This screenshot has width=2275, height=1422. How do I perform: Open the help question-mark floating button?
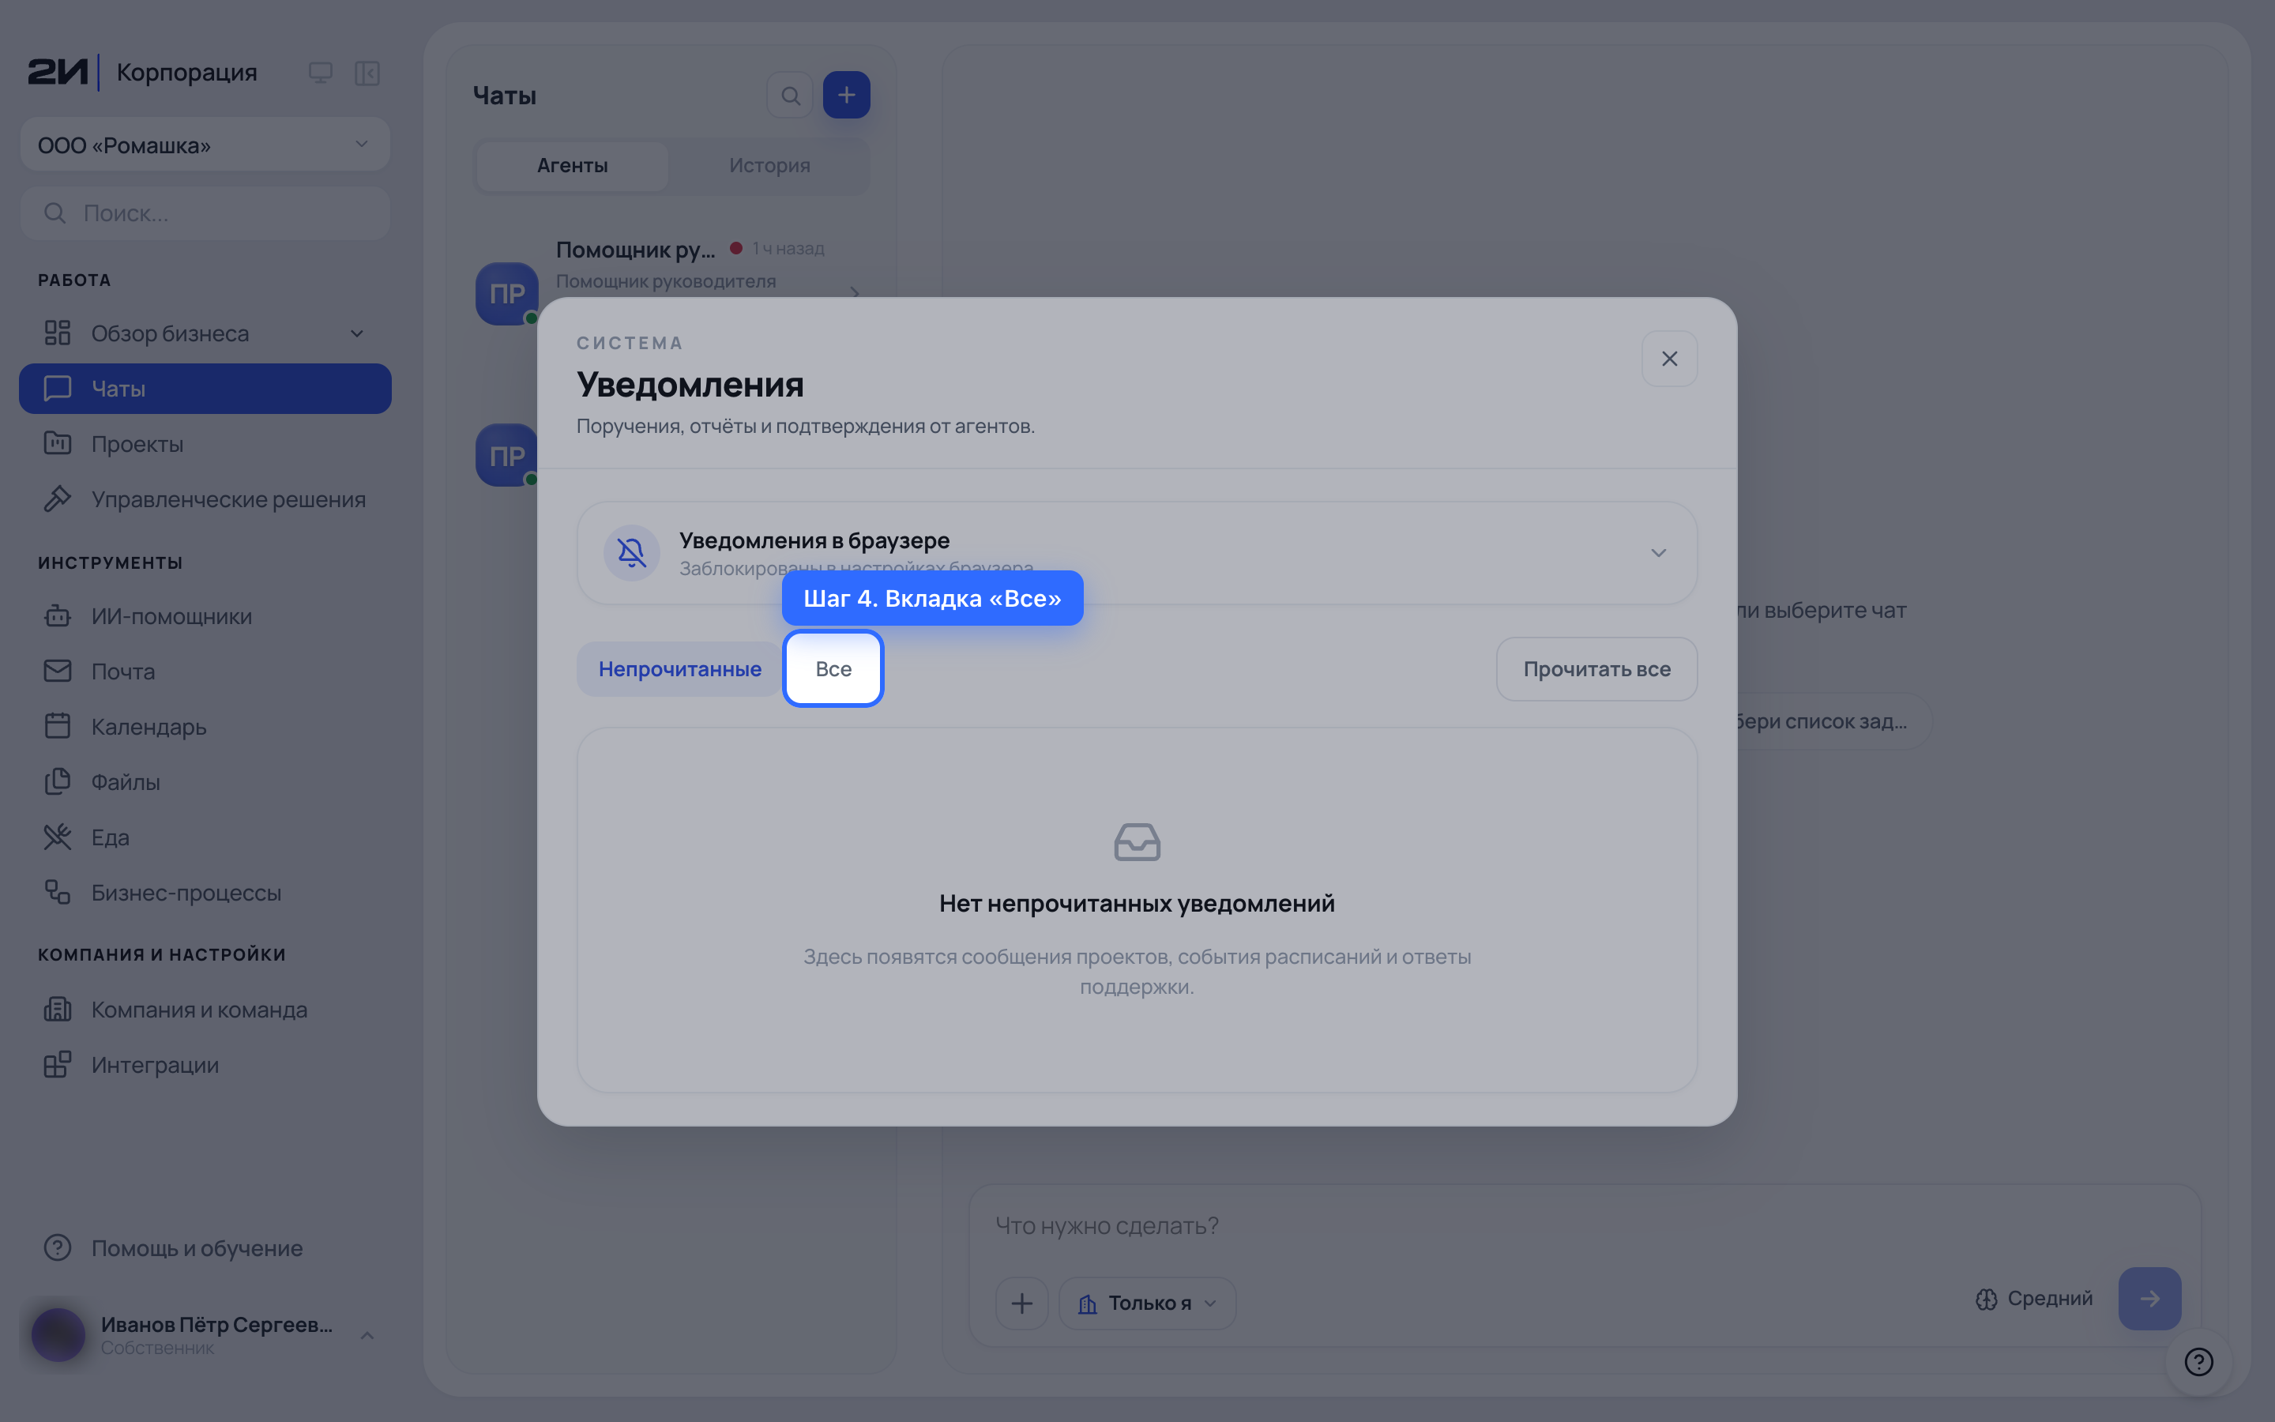pos(2198,1361)
